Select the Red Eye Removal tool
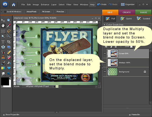 (3, 52)
